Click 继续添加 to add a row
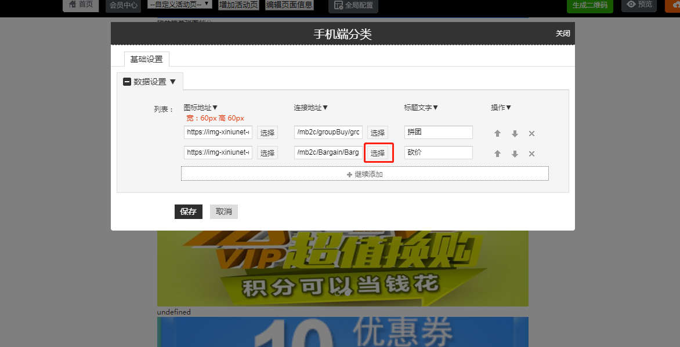This screenshot has height=347, width=680. point(365,174)
